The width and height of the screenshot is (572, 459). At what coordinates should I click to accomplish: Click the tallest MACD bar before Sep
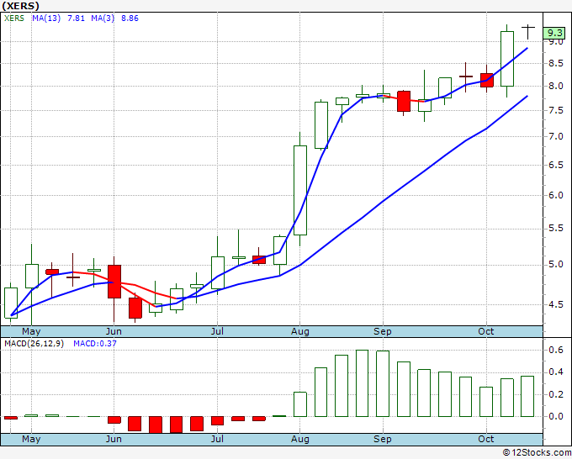pyautogui.click(x=362, y=383)
